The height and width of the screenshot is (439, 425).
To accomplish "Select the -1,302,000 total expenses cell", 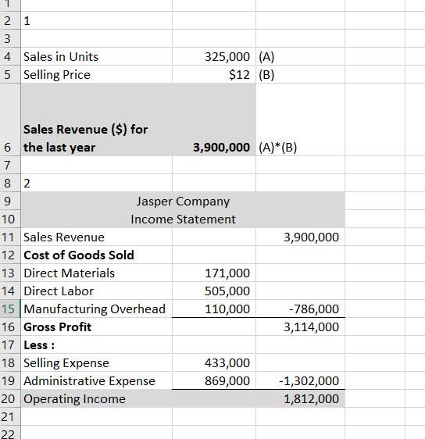I will (x=301, y=380).
